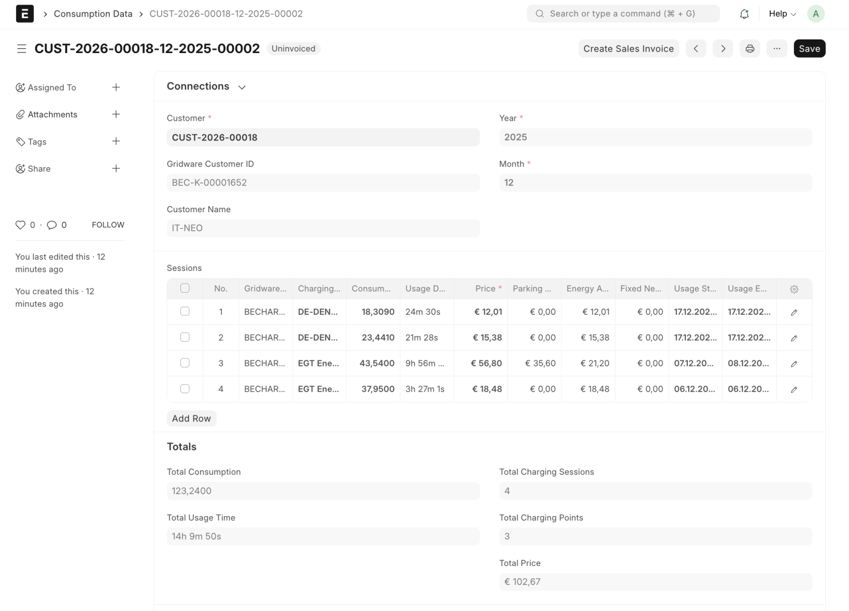This screenshot has width=849, height=611.
Task: Print this document
Action: pos(750,49)
